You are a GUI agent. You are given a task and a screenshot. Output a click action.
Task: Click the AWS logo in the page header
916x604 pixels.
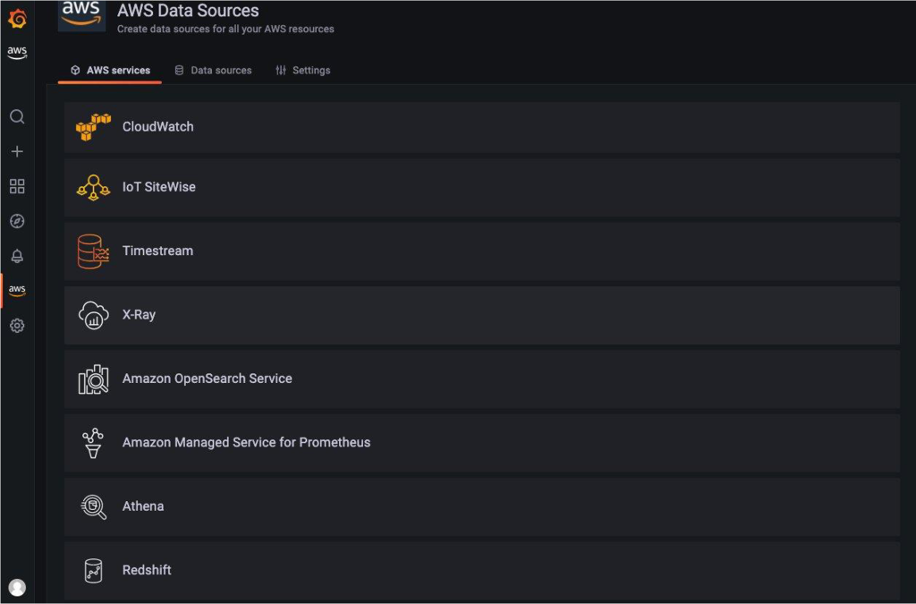pos(81,14)
